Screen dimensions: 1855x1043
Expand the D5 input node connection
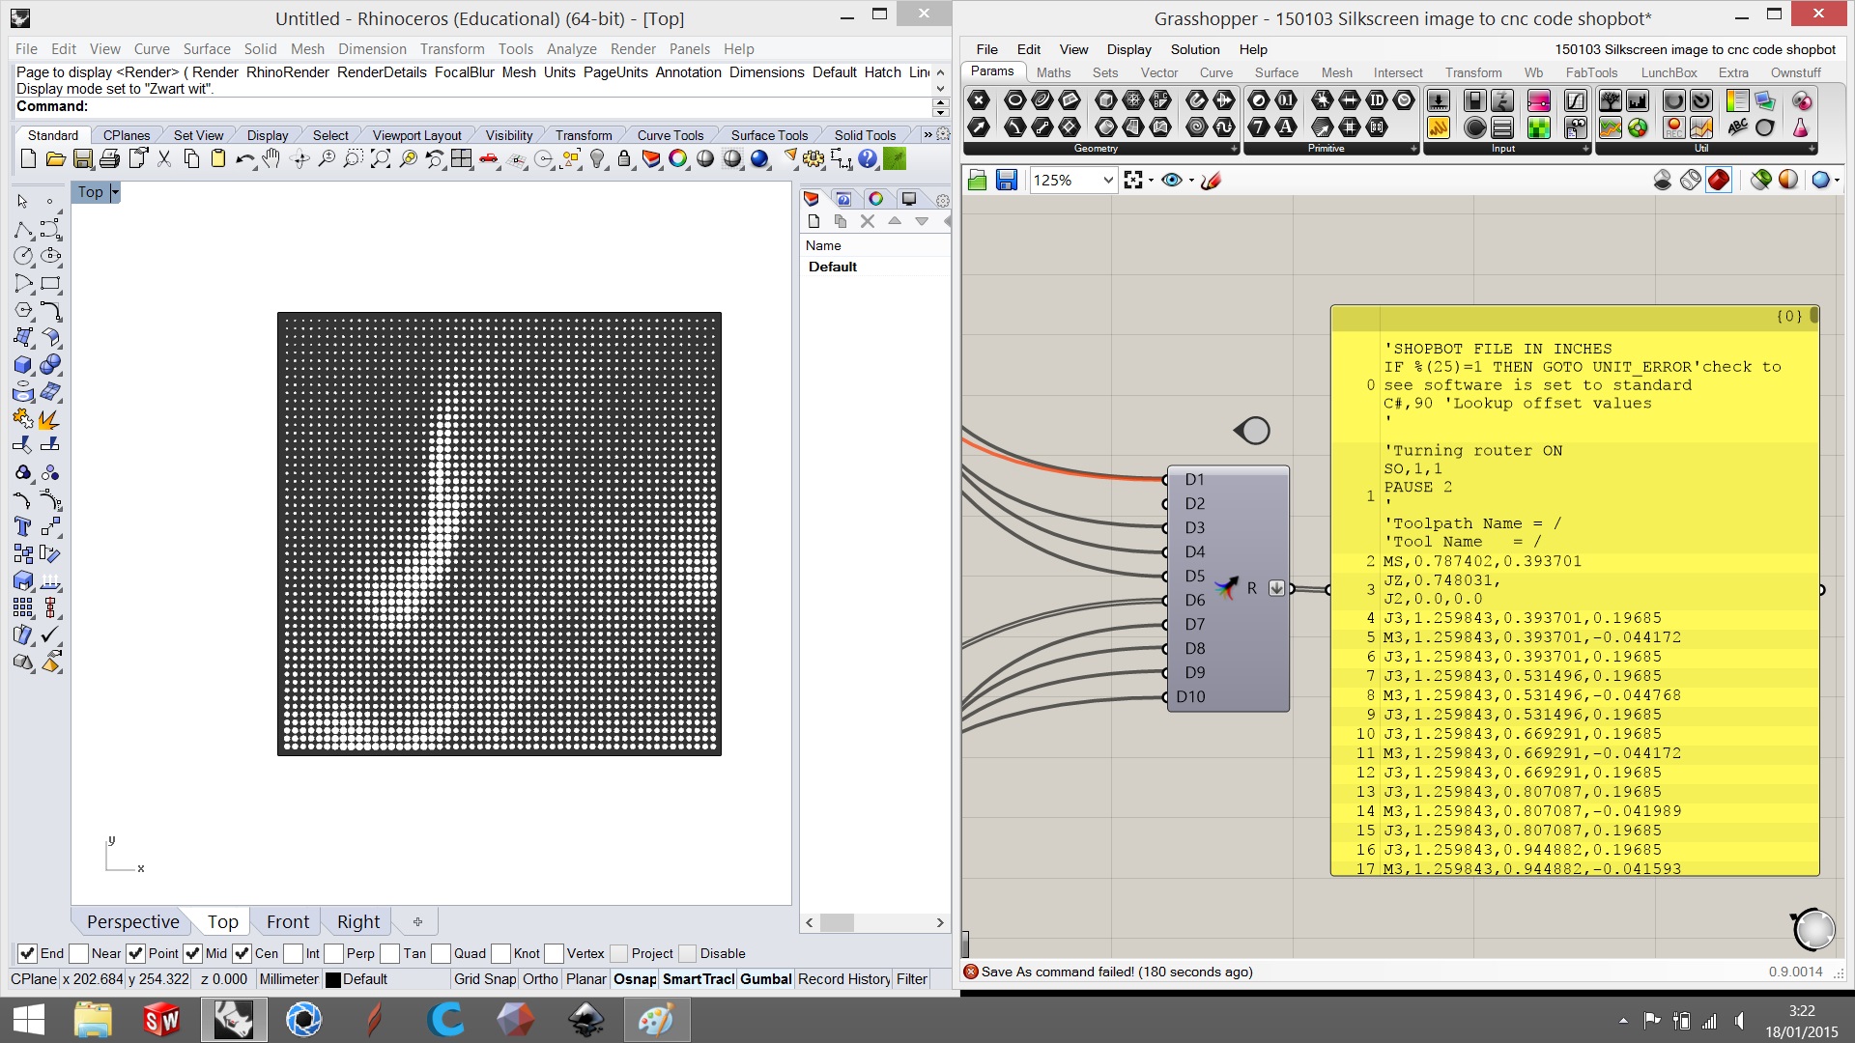coord(1166,575)
